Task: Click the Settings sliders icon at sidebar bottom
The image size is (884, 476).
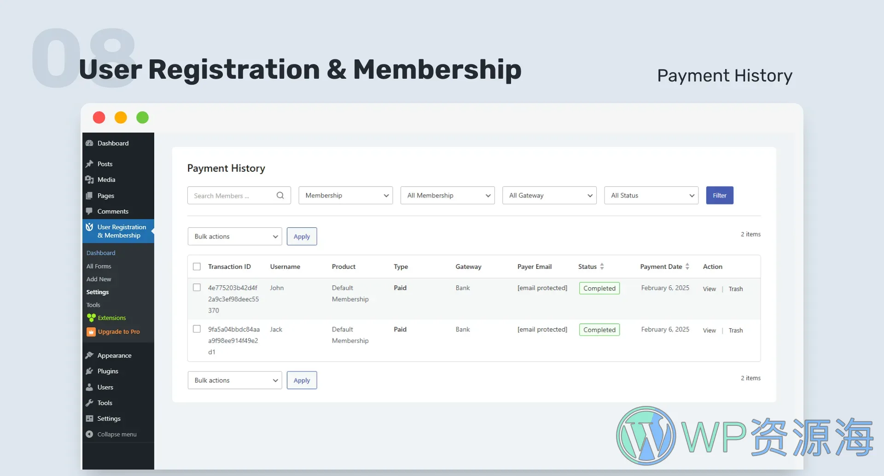Action: pyautogui.click(x=89, y=418)
